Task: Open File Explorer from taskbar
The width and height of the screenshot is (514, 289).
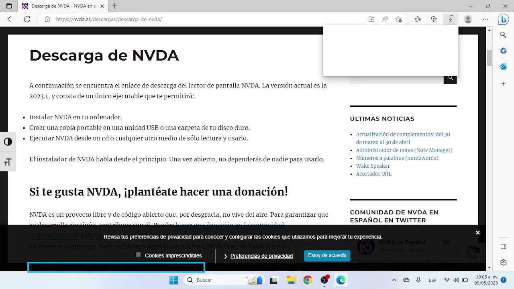Action: 291,280
